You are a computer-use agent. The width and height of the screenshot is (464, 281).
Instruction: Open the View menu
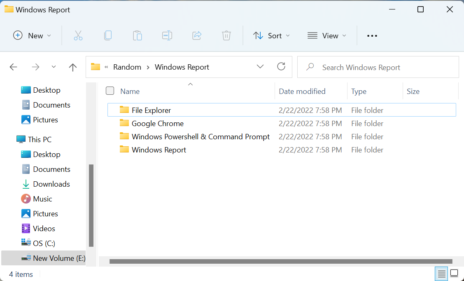pyautogui.click(x=326, y=35)
